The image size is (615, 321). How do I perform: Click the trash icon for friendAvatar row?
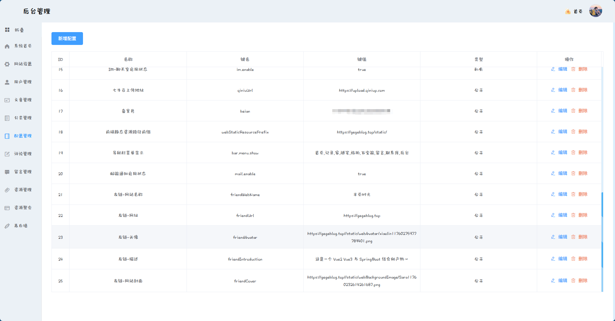[573, 237]
